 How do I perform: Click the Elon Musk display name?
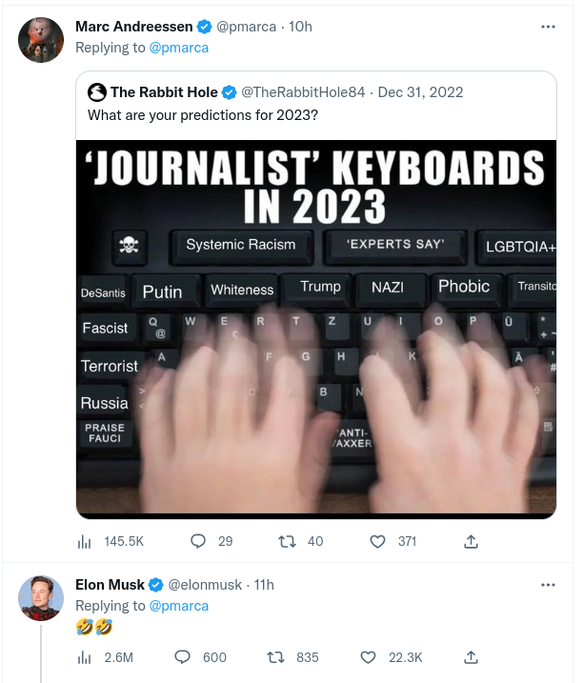pos(111,585)
